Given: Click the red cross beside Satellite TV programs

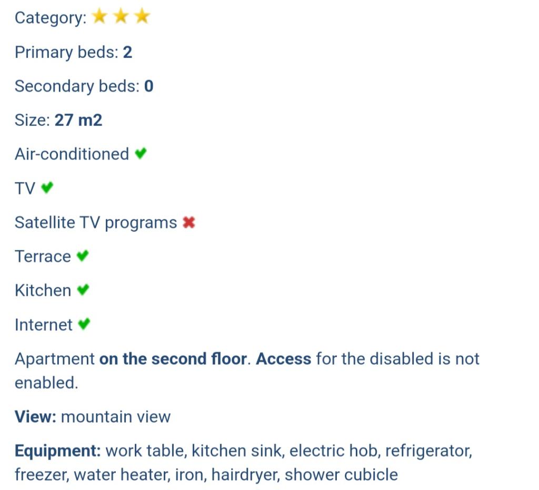Looking at the screenshot, I should coord(188,223).
